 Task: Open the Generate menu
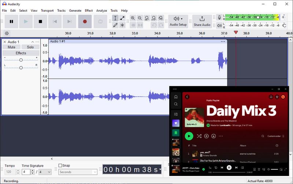click(x=75, y=11)
